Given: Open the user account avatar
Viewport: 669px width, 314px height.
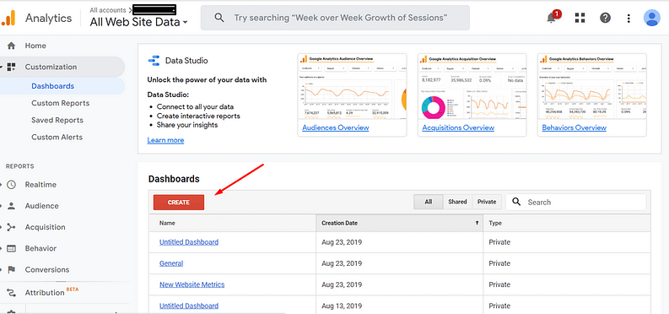Looking at the screenshot, I should pos(651,18).
